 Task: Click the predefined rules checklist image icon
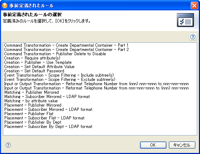pos(185,20)
